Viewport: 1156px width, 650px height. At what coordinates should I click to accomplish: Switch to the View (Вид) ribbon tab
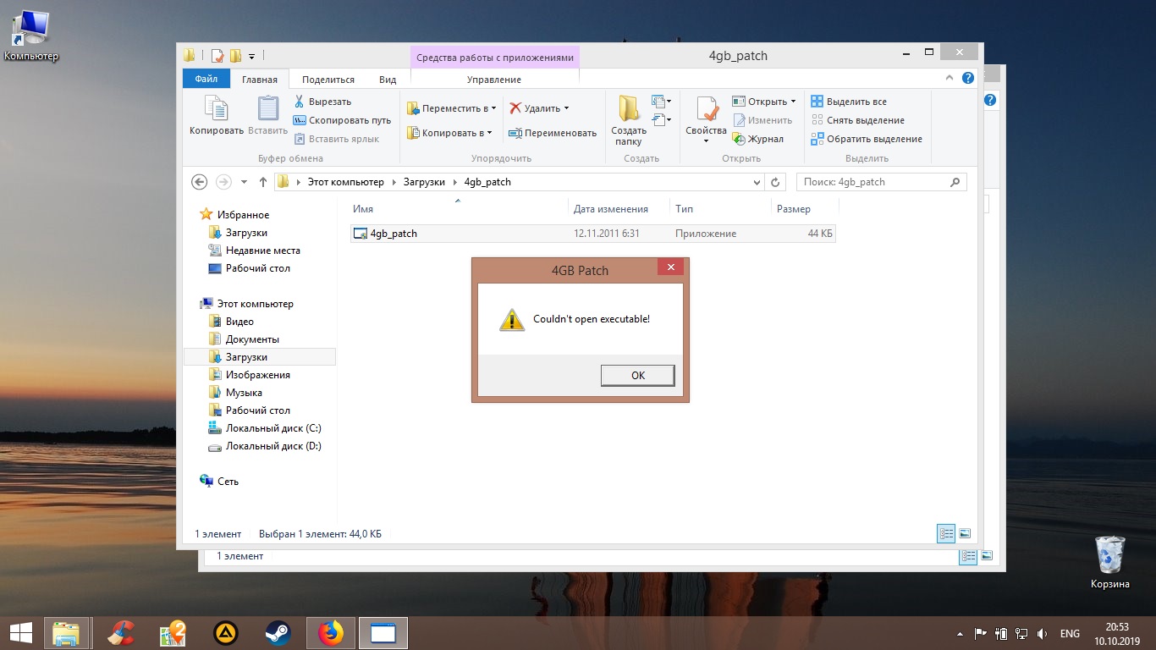coord(388,80)
